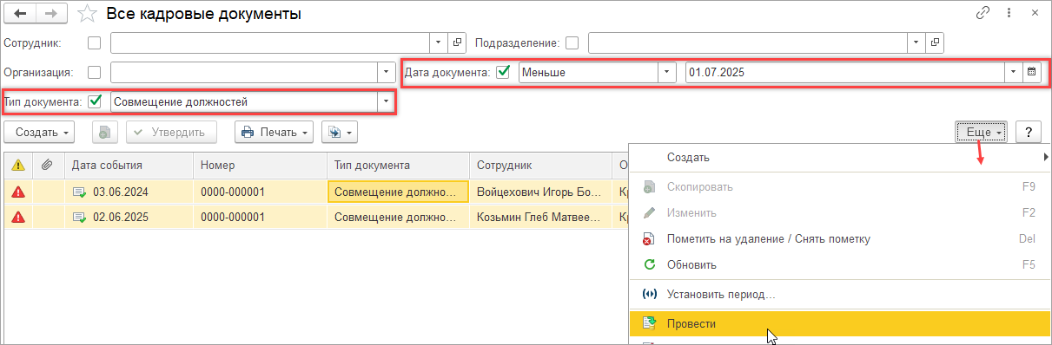Go back with the left arrow button
The height and width of the screenshot is (345, 1052).
pos(21,13)
